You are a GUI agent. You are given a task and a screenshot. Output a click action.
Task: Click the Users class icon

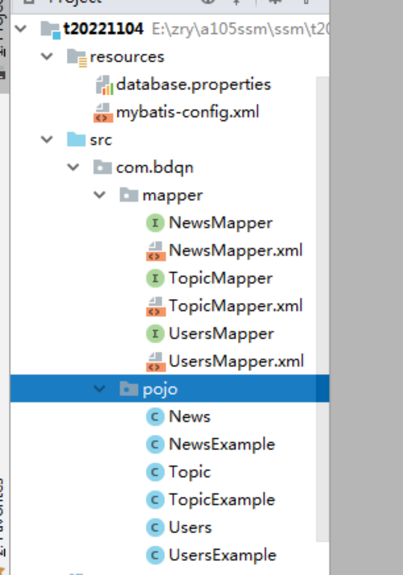coord(155,527)
